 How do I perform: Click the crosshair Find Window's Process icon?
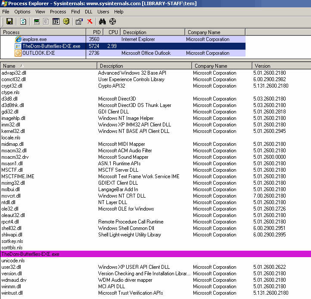click(112, 22)
